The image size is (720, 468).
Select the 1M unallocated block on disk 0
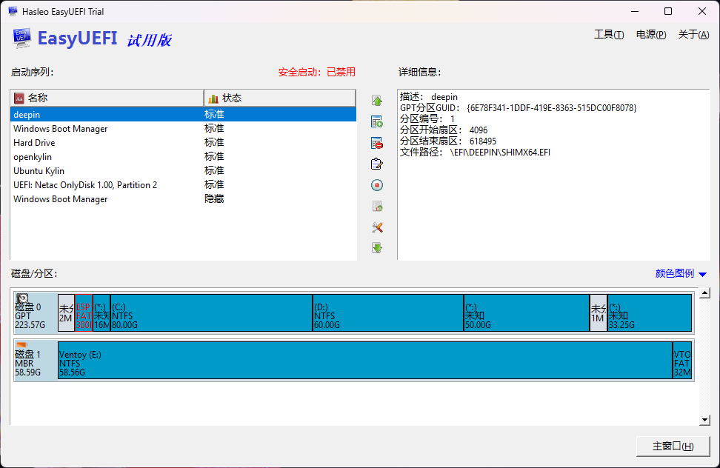[x=599, y=313]
